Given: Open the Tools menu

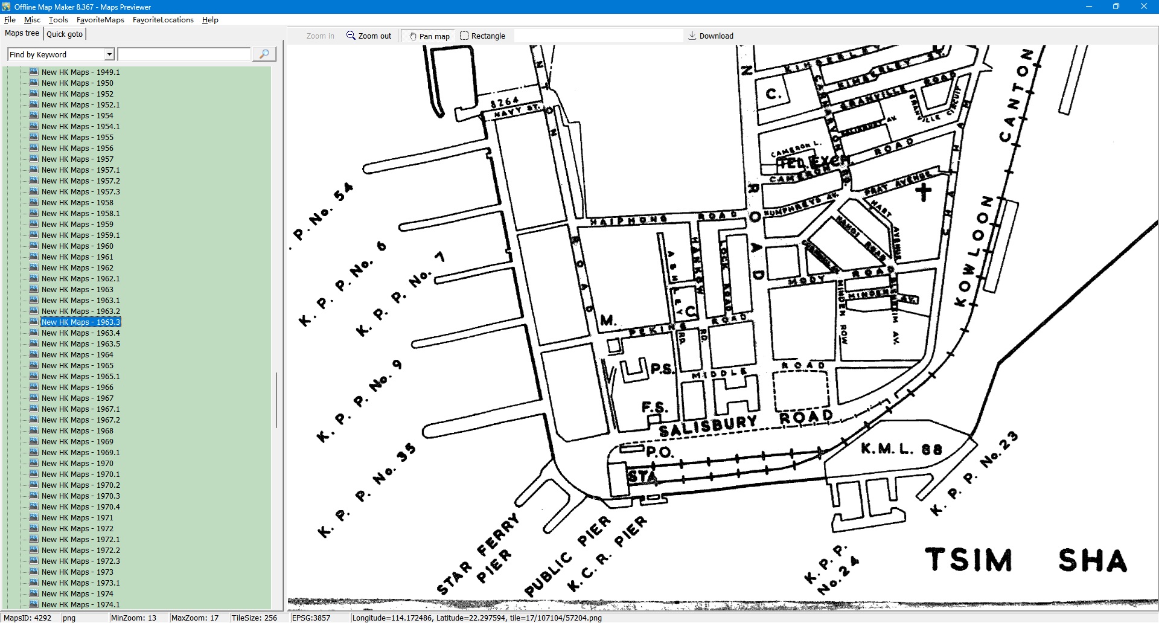Looking at the screenshot, I should point(58,20).
